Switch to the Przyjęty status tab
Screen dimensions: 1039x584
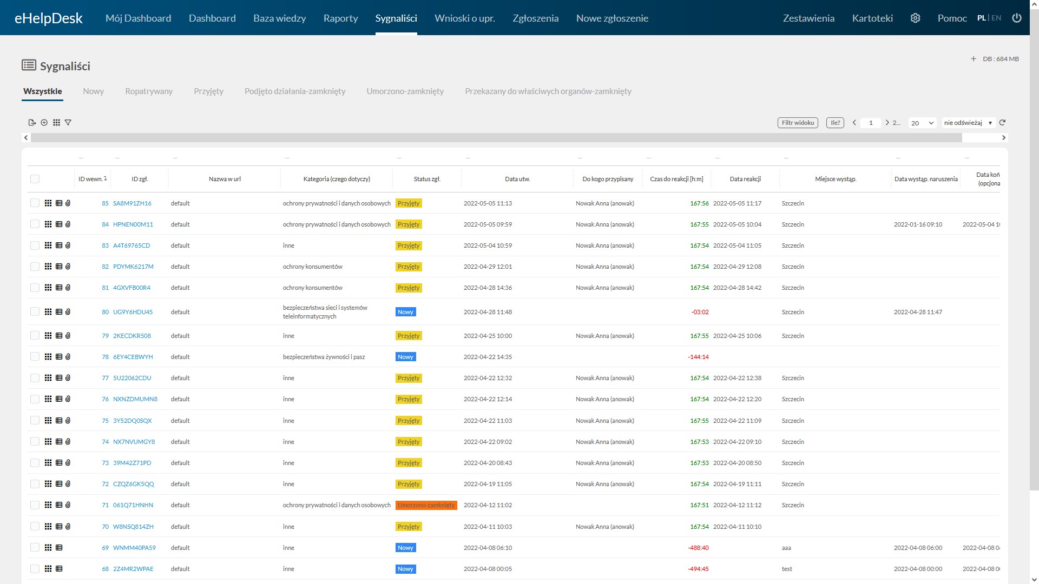pyautogui.click(x=208, y=91)
